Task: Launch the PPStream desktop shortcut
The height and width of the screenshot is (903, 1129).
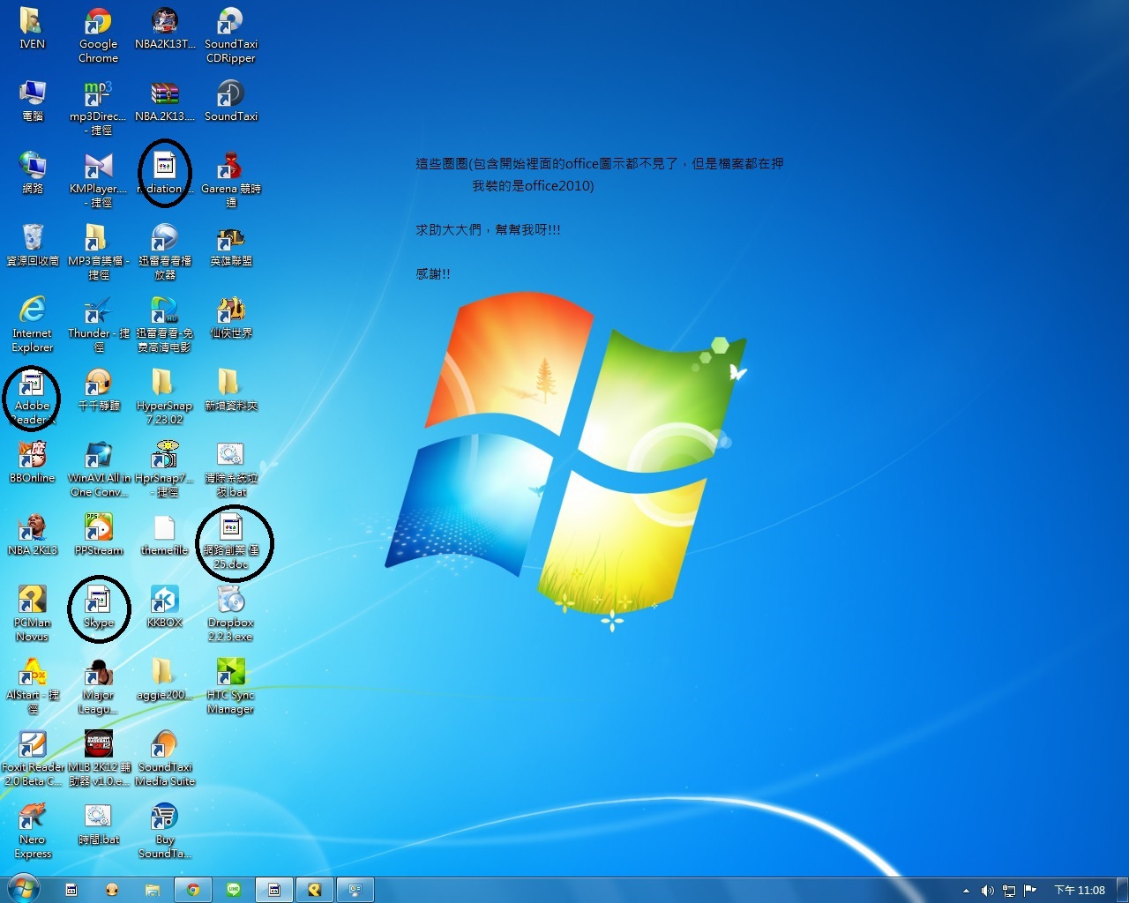Action: 98,535
